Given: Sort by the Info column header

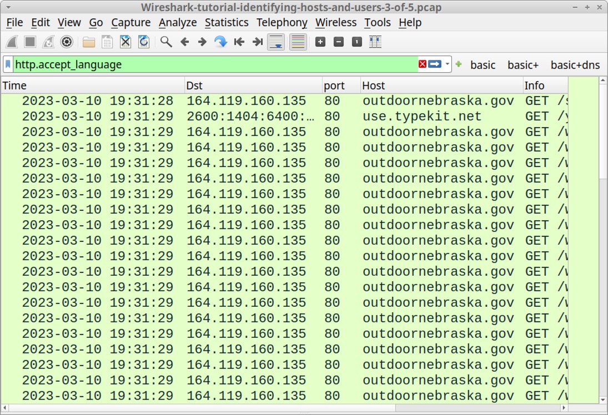Looking at the screenshot, I should tap(546, 85).
